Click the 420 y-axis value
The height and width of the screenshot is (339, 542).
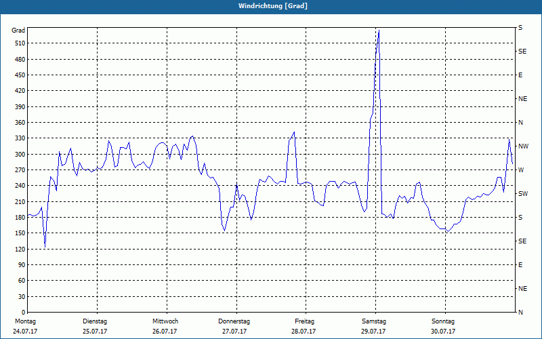pos(20,91)
